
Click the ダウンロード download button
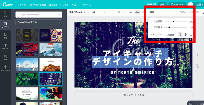(177, 4)
